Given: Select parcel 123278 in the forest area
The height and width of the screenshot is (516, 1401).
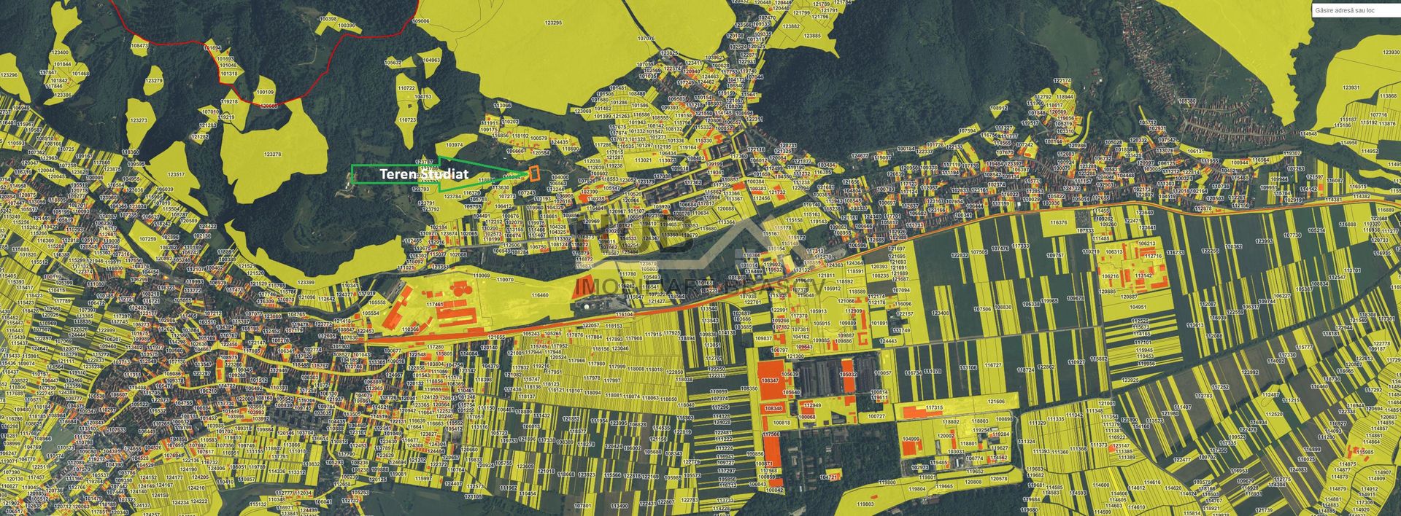Looking at the screenshot, I should [x=273, y=154].
